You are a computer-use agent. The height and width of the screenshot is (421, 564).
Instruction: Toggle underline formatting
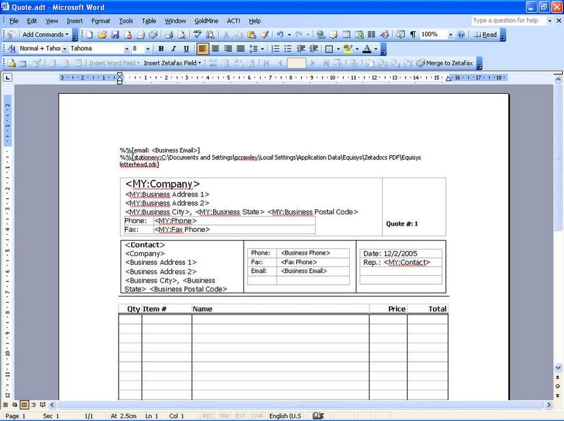[x=186, y=49]
